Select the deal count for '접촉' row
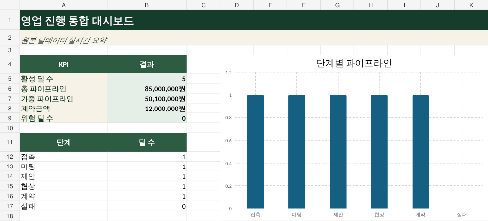Image resolution: width=488 pixels, height=221 pixels. [147, 157]
